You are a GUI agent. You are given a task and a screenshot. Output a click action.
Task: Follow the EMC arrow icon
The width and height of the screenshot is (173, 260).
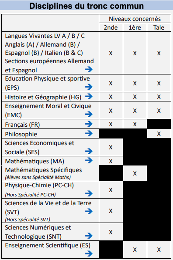[x=89, y=114]
